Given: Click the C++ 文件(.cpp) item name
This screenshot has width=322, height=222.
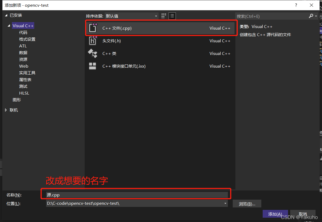Looking at the screenshot, I should pyautogui.click(x=117, y=28).
